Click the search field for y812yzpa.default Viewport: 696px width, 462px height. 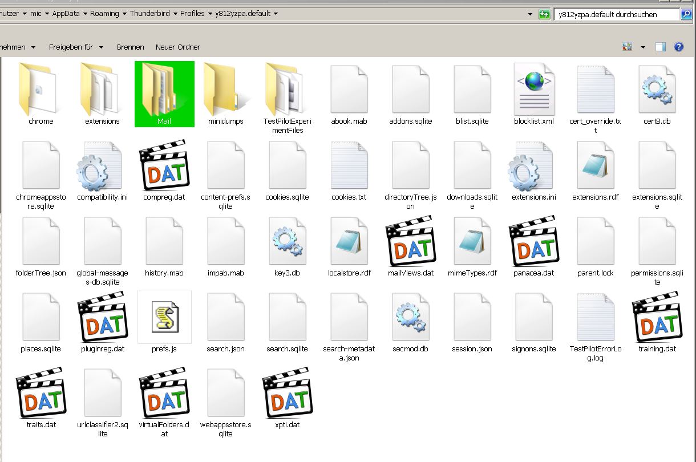coord(616,14)
